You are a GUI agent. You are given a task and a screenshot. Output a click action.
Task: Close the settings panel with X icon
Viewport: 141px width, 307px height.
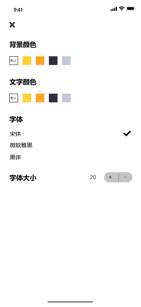(12, 25)
